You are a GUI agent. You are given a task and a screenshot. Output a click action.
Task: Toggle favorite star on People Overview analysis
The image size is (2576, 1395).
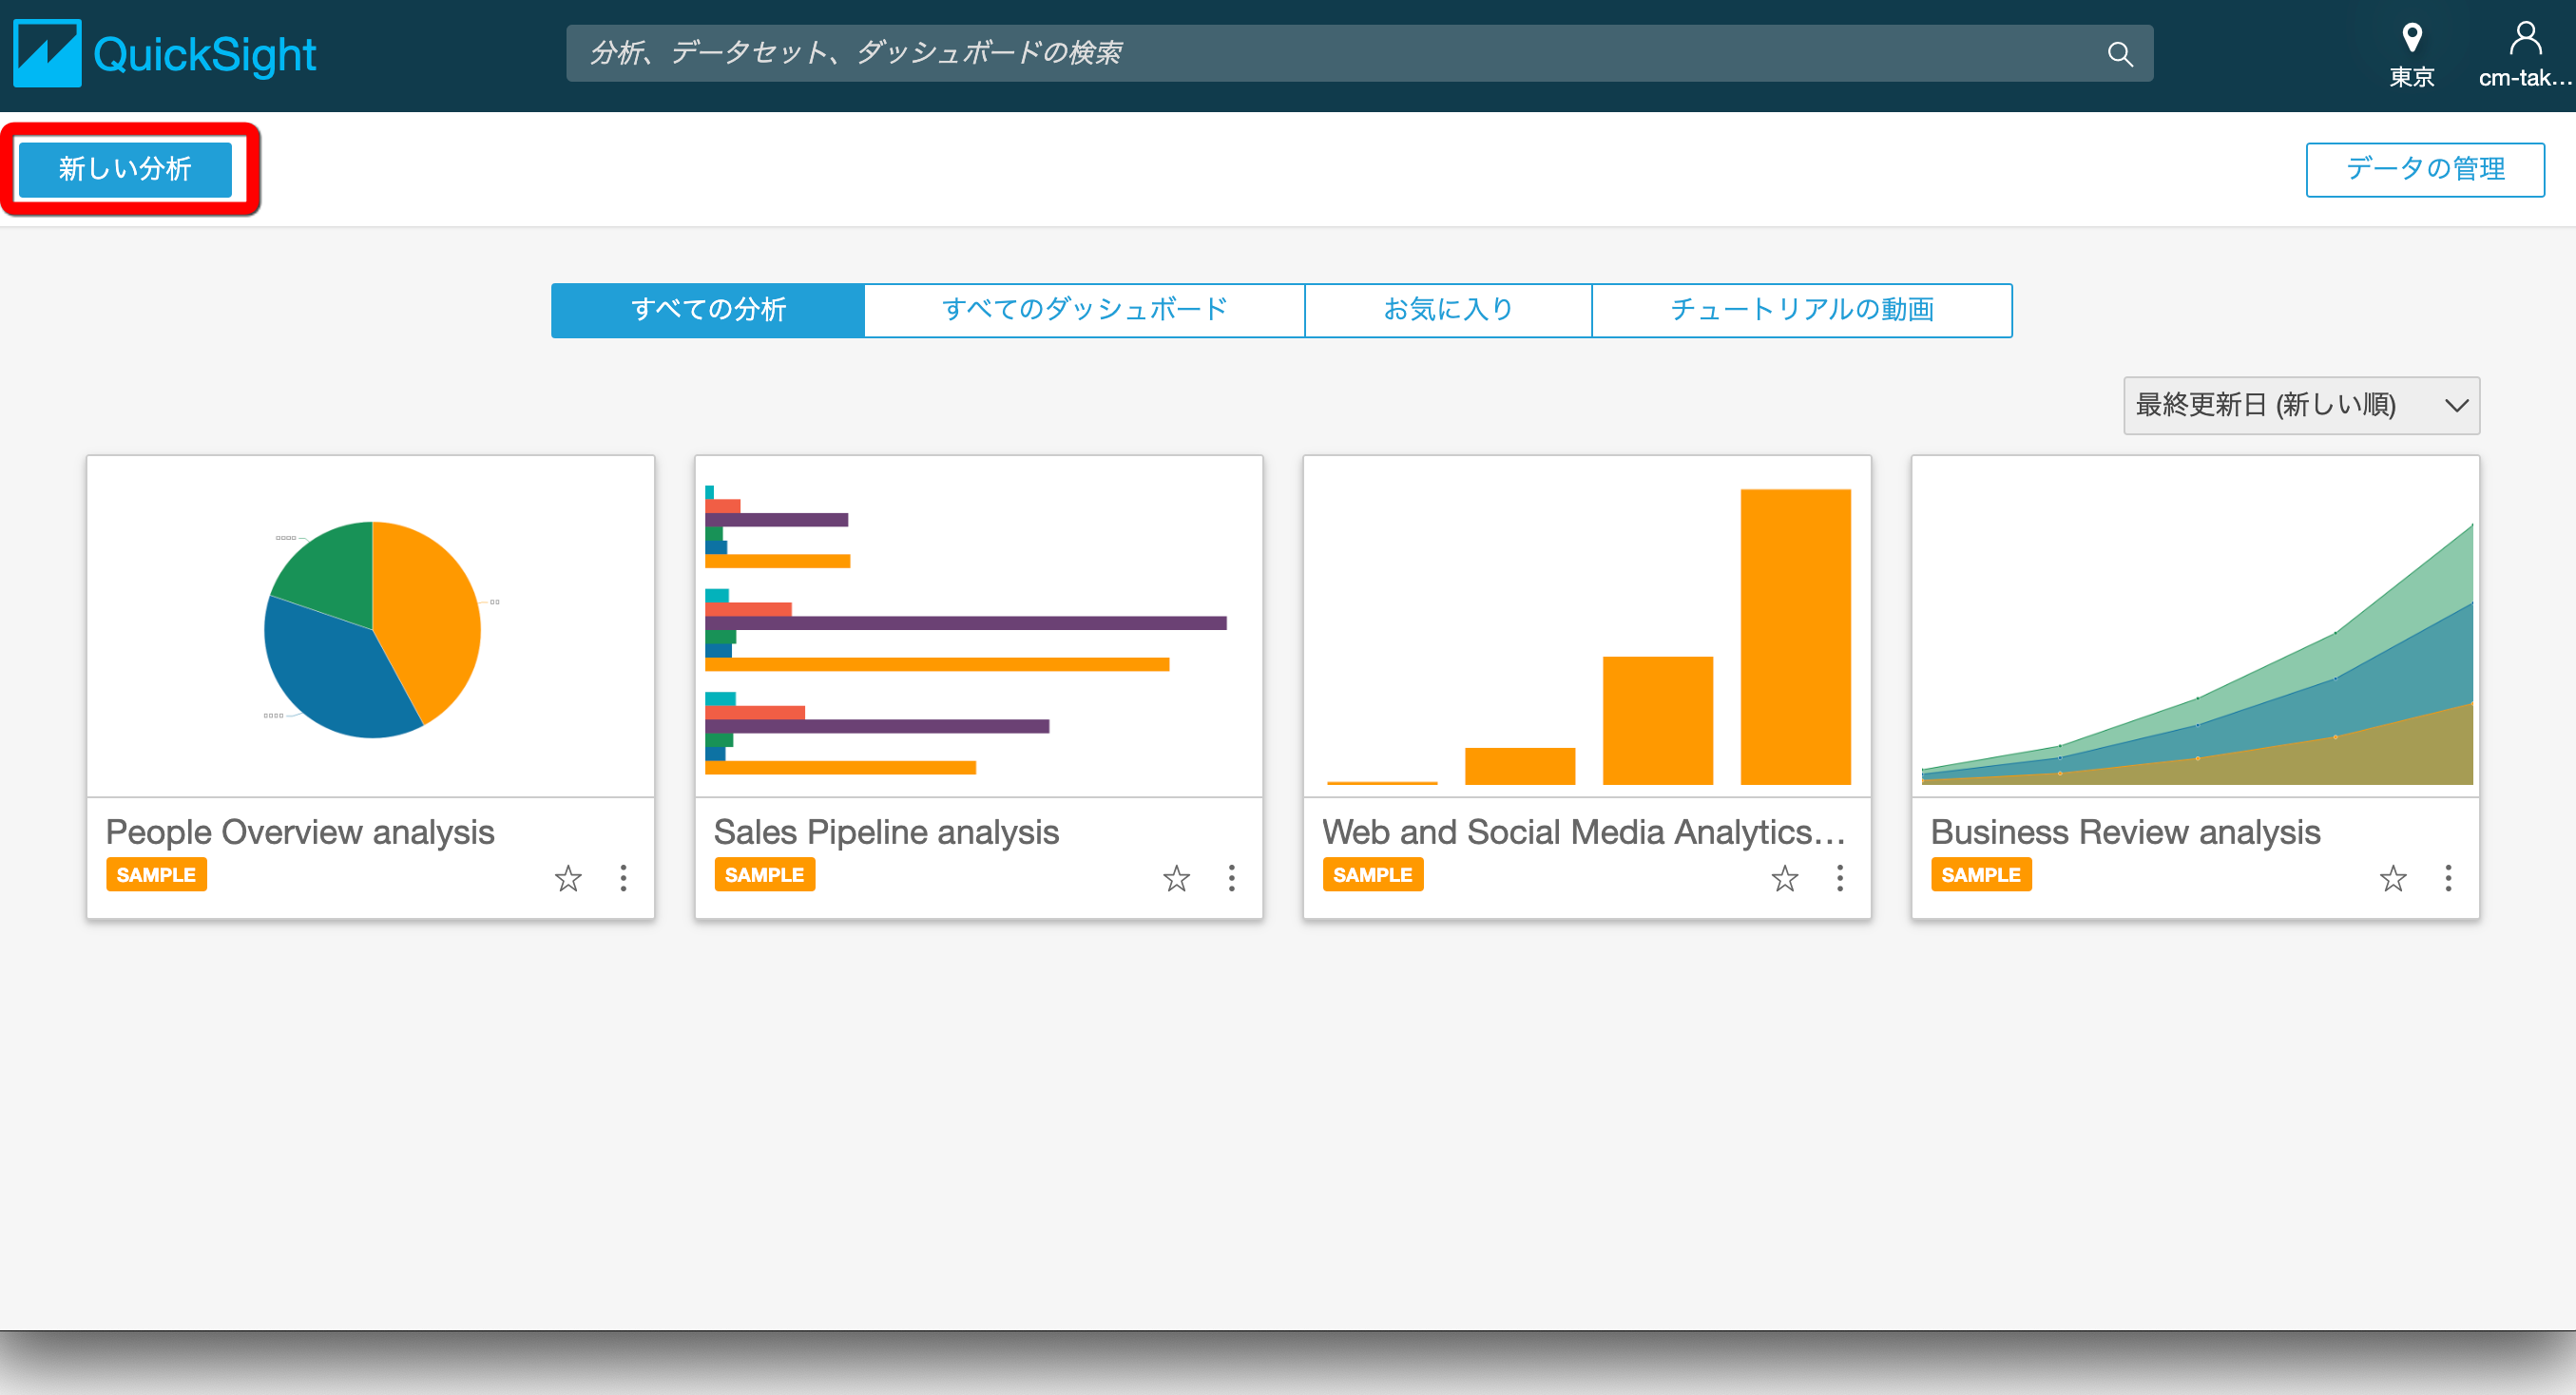point(567,878)
